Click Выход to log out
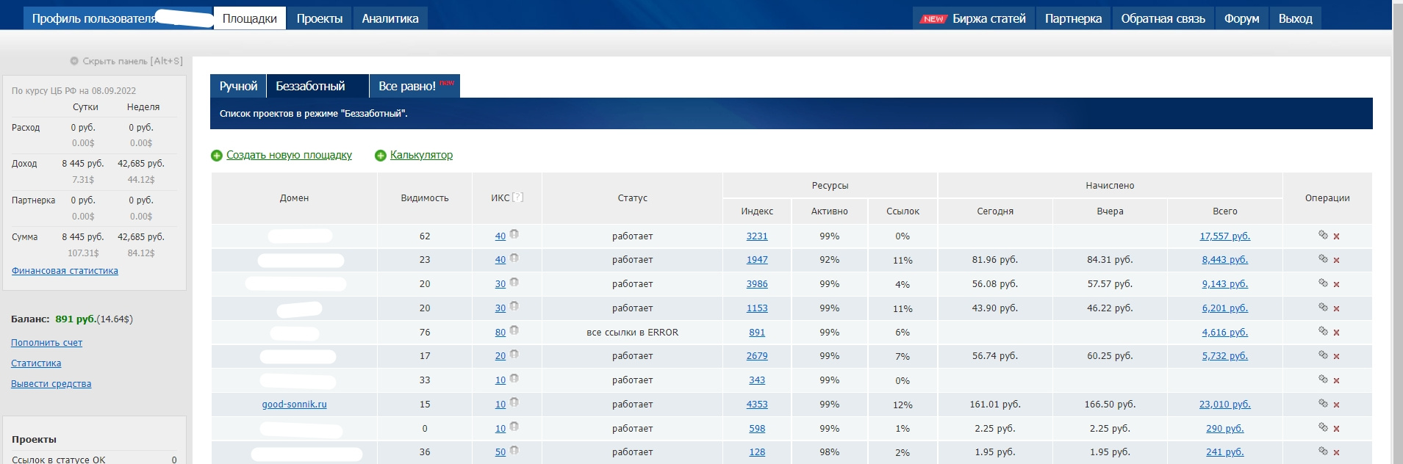Viewport: 1403px width, 464px height. pos(1295,18)
